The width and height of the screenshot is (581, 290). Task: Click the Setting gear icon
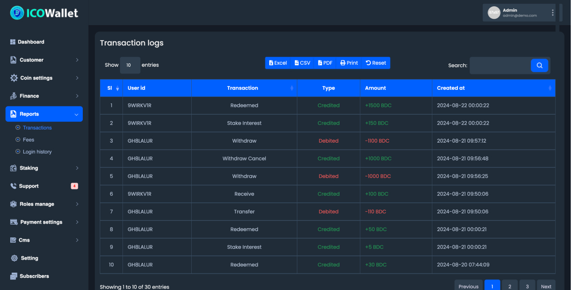click(13, 258)
